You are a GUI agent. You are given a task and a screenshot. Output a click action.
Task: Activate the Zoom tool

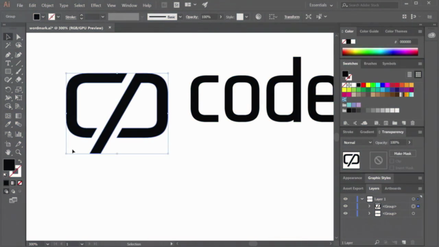19,152
